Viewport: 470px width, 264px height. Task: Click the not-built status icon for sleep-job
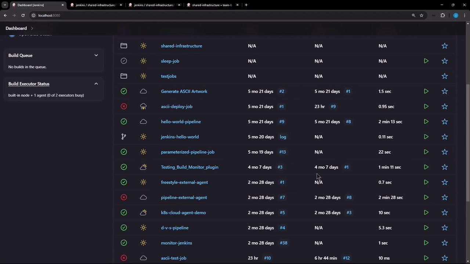(124, 61)
